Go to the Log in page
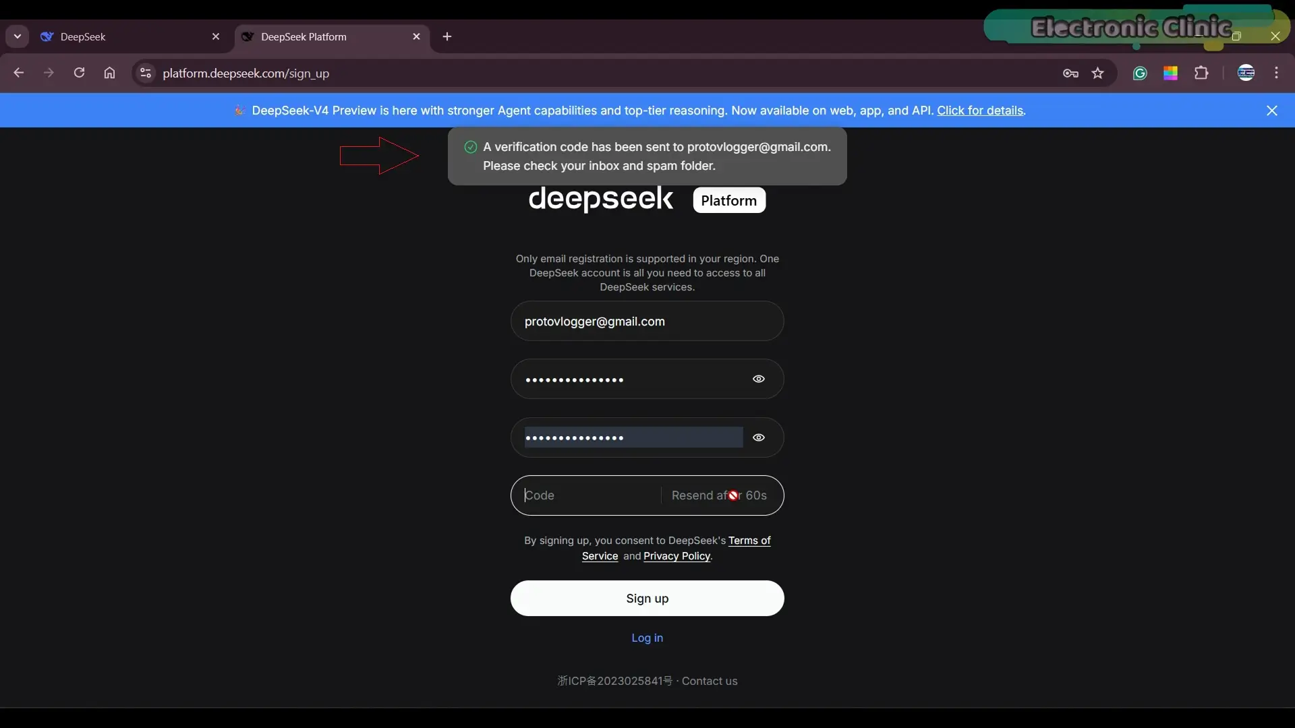 [647, 638]
